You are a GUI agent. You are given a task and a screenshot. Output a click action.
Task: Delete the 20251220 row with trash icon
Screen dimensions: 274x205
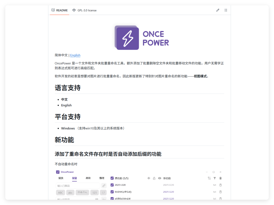[x=220, y=185]
